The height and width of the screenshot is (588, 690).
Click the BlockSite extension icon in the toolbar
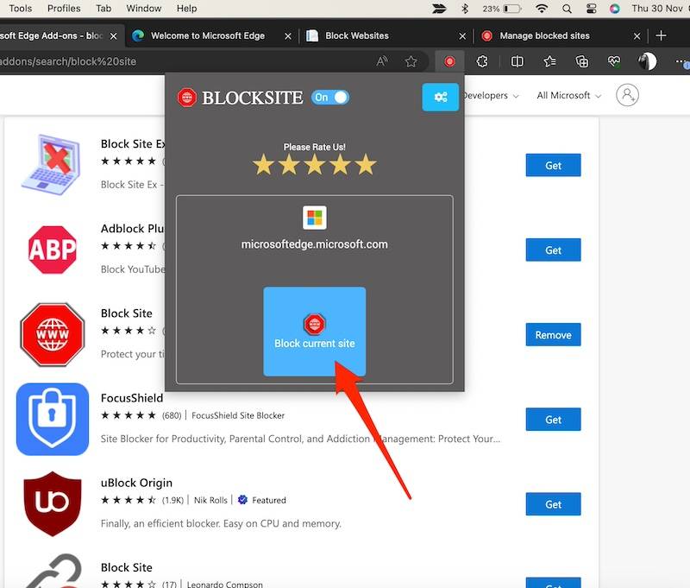[449, 61]
